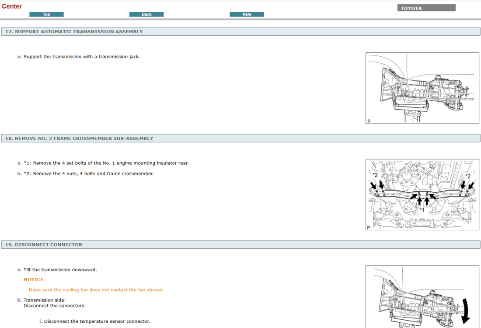Click the New button

pos(247,14)
